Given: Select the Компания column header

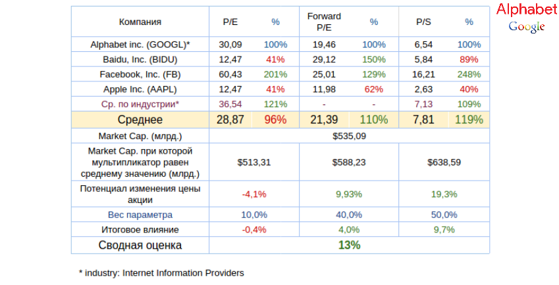Looking at the screenshot, I should click(140, 22).
